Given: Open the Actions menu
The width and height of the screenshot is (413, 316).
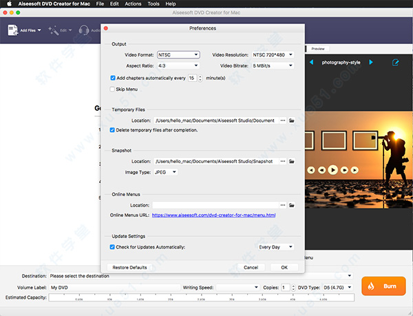Looking at the screenshot, I should [x=133, y=3].
